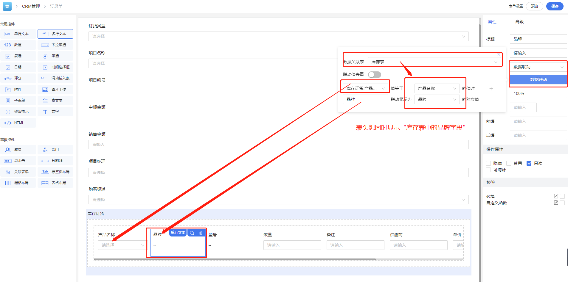Open the 订货类型 dropdown
Screen dimensions: 568x282
coord(278,36)
